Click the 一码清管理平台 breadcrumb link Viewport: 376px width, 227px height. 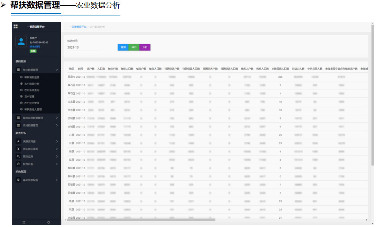pyautogui.click(x=78, y=27)
